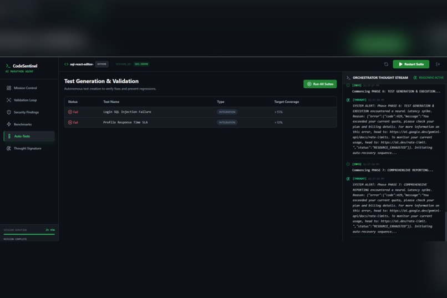This screenshot has height=298, width=447.
Task: Click the Status column header
Action: (73, 102)
